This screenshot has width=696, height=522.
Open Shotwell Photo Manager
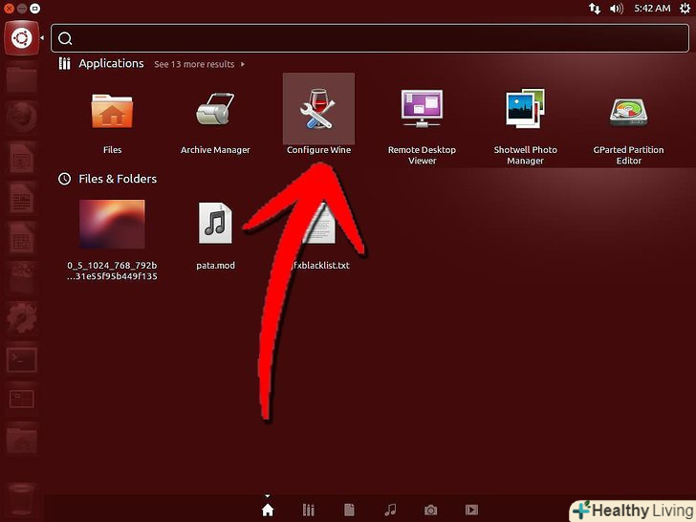click(x=525, y=108)
